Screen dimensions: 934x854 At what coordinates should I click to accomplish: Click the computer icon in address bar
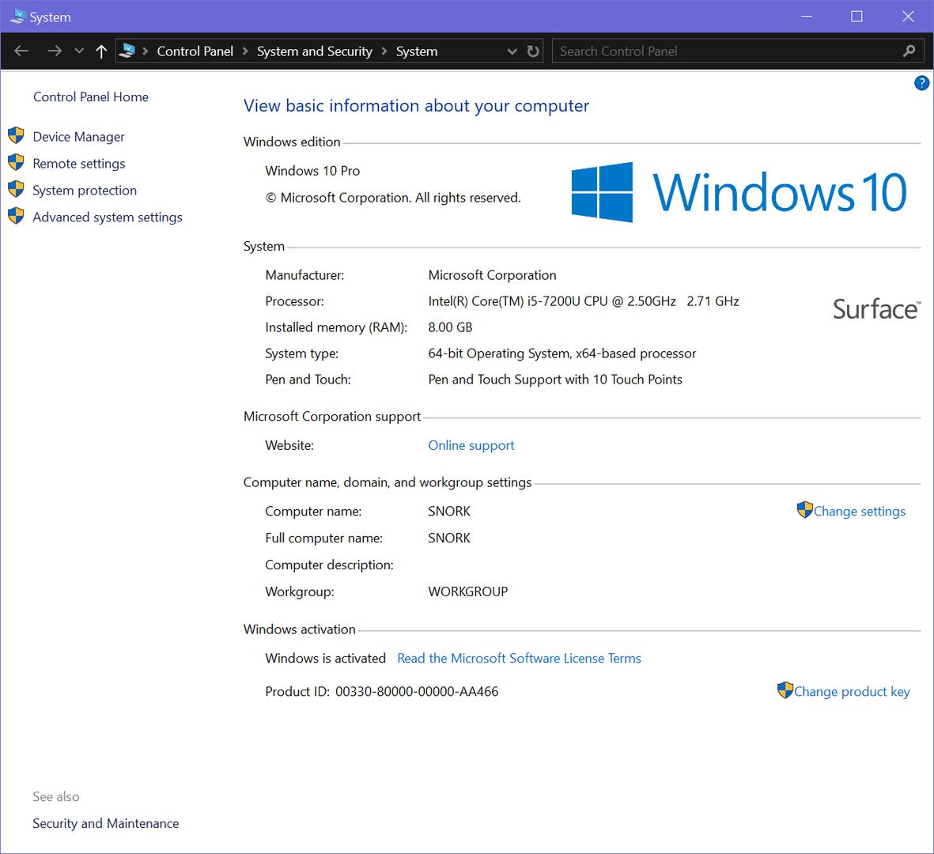[x=127, y=51]
